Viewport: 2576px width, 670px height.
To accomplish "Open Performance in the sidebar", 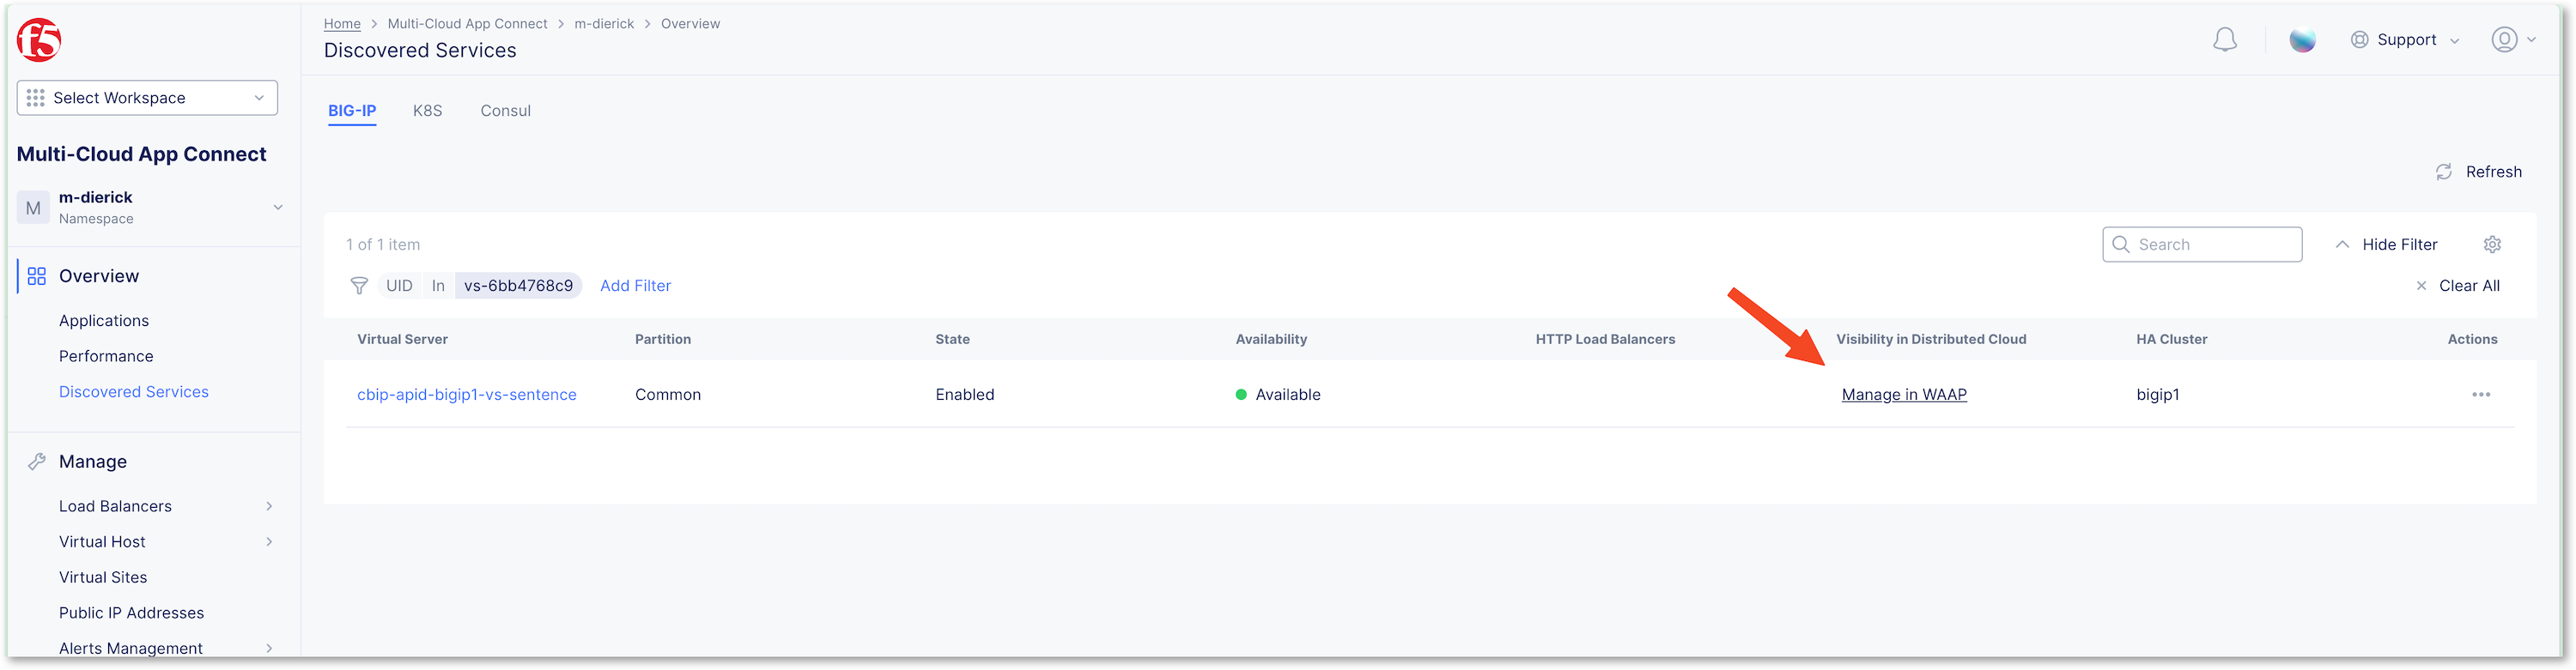I will [106, 357].
